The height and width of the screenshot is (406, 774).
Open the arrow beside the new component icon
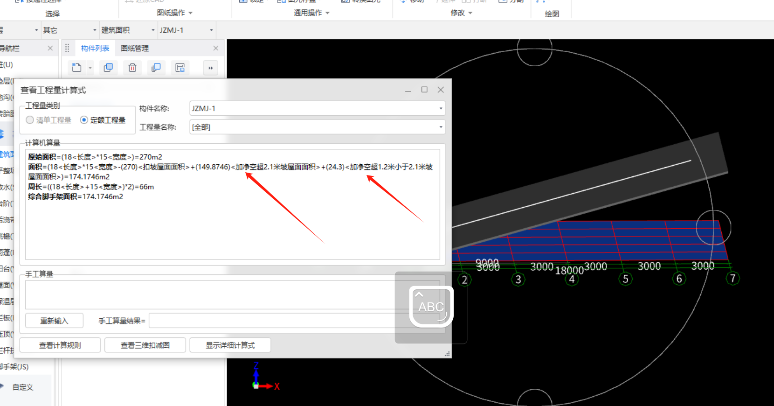(x=90, y=68)
